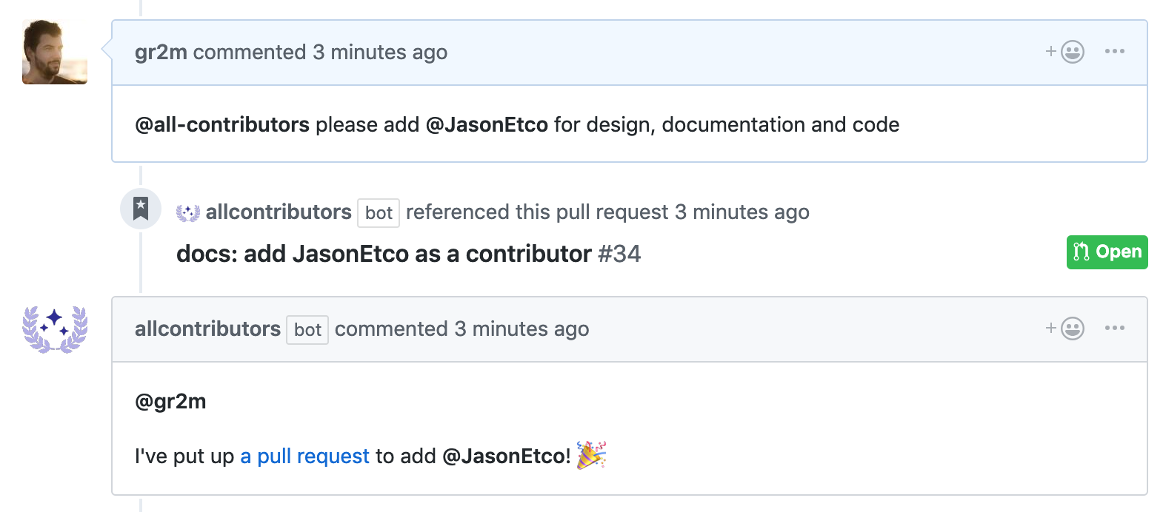Image resolution: width=1163 pixels, height=512 pixels.
Task: Click the party popper emoji
Action: click(x=591, y=454)
